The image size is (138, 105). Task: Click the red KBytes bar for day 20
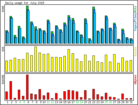click(x=85, y=95)
